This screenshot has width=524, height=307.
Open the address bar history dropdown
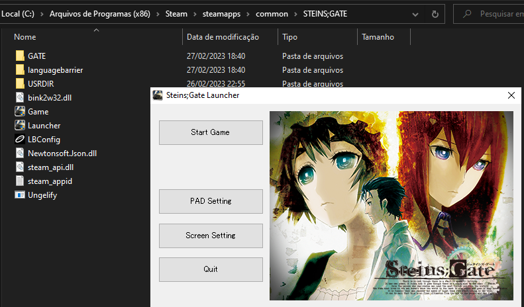(x=415, y=15)
